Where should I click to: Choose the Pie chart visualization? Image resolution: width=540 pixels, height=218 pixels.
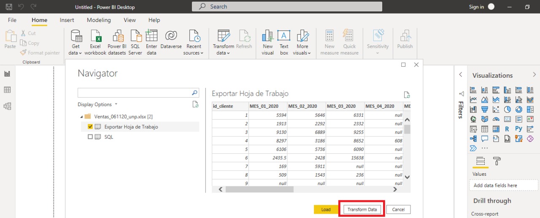508,109
